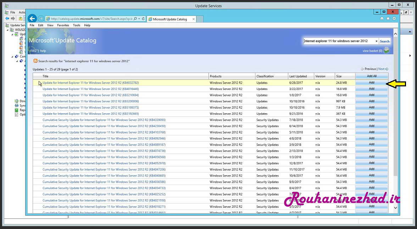Click the Add All button
The height and width of the screenshot is (229, 417).
point(372,76)
